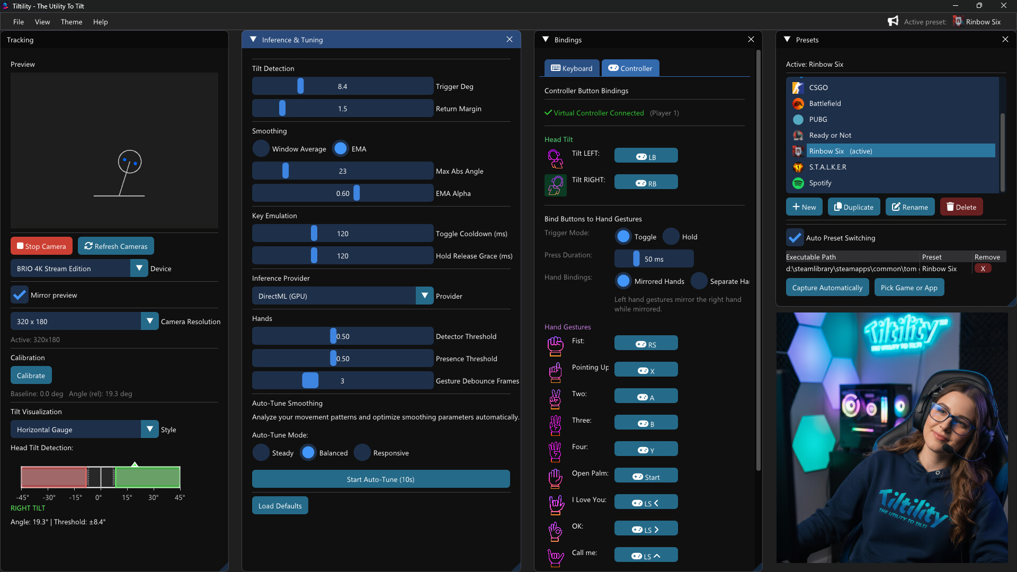Click the Battlefield preset icon
The height and width of the screenshot is (572, 1017).
(x=798, y=103)
